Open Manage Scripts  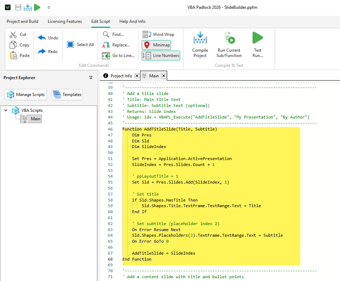click(25, 94)
